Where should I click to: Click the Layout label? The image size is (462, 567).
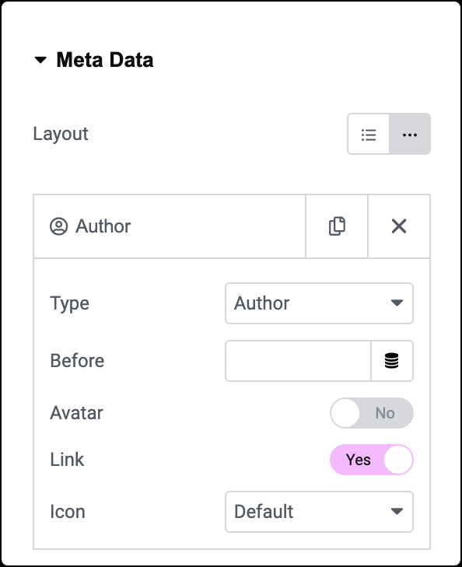61,134
